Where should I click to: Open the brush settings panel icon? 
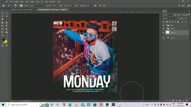[x=21, y=6]
